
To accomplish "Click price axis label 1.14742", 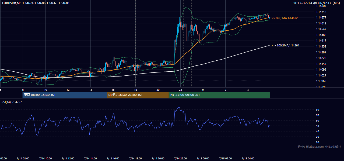I will tap(321, 12).
